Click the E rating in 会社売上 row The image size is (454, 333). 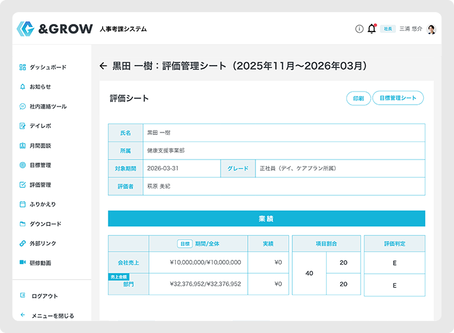(395, 263)
